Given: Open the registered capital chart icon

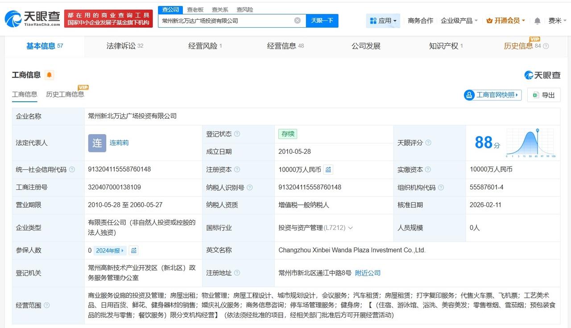Looking at the screenshot, I should click(328, 170).
